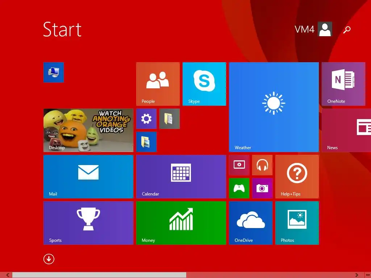The image size is (371, 278).
Task: Open the Help+Tips tile
Action: 297,177
